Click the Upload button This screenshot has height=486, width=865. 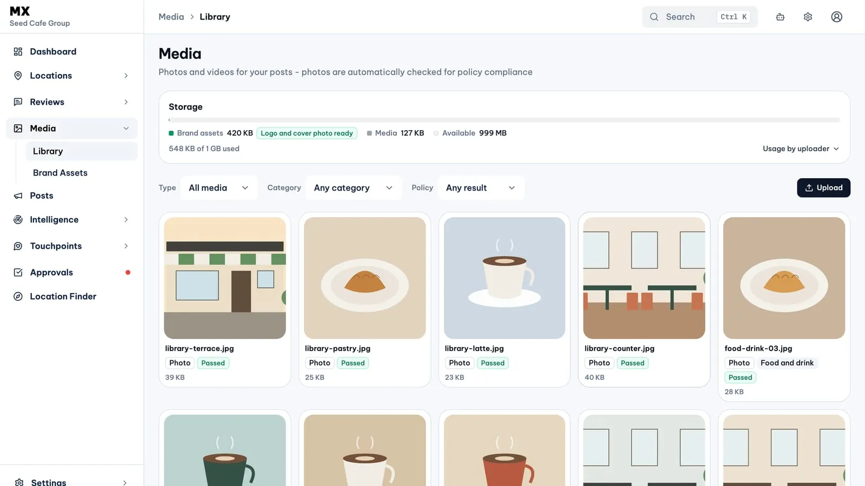coord(823,188)
